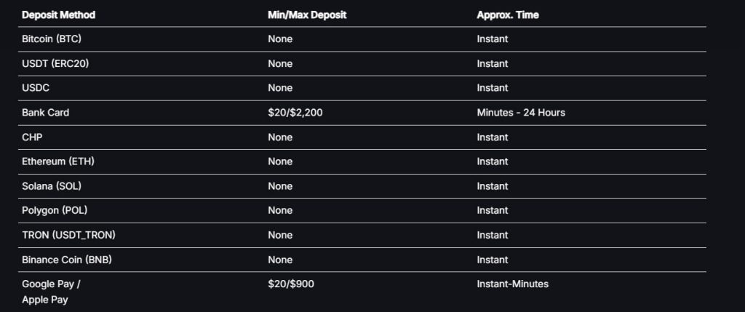Click the Binance Coin (BNB) row label
Image resolution: width=745 pixels, height=312 pixels.
(66, 260)
